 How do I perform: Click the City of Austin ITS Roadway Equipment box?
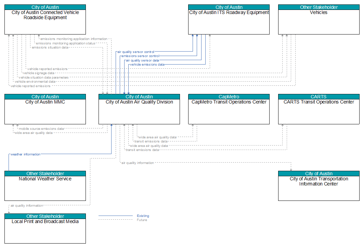coord(229,20)
